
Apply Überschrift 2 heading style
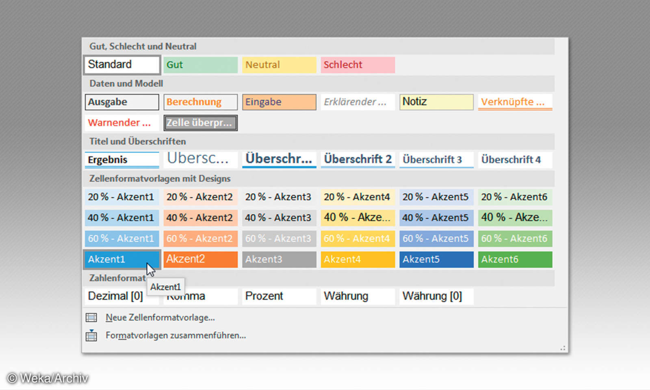[357, 159]
